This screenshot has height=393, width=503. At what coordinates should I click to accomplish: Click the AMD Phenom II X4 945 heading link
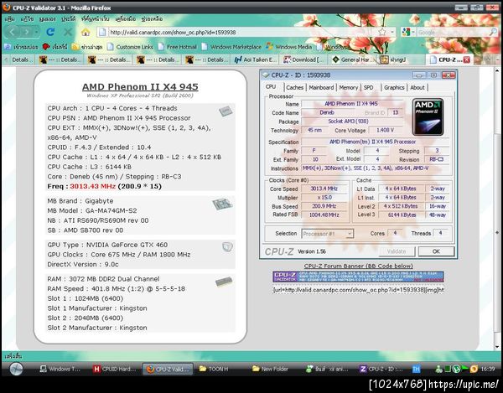(140, 86)
